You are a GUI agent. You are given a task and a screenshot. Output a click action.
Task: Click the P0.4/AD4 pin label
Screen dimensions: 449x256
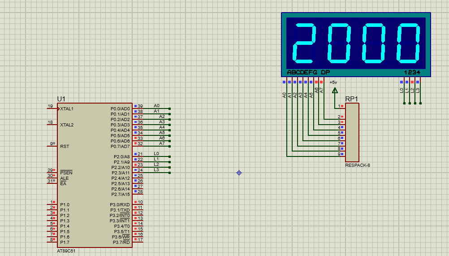point(120,130)
